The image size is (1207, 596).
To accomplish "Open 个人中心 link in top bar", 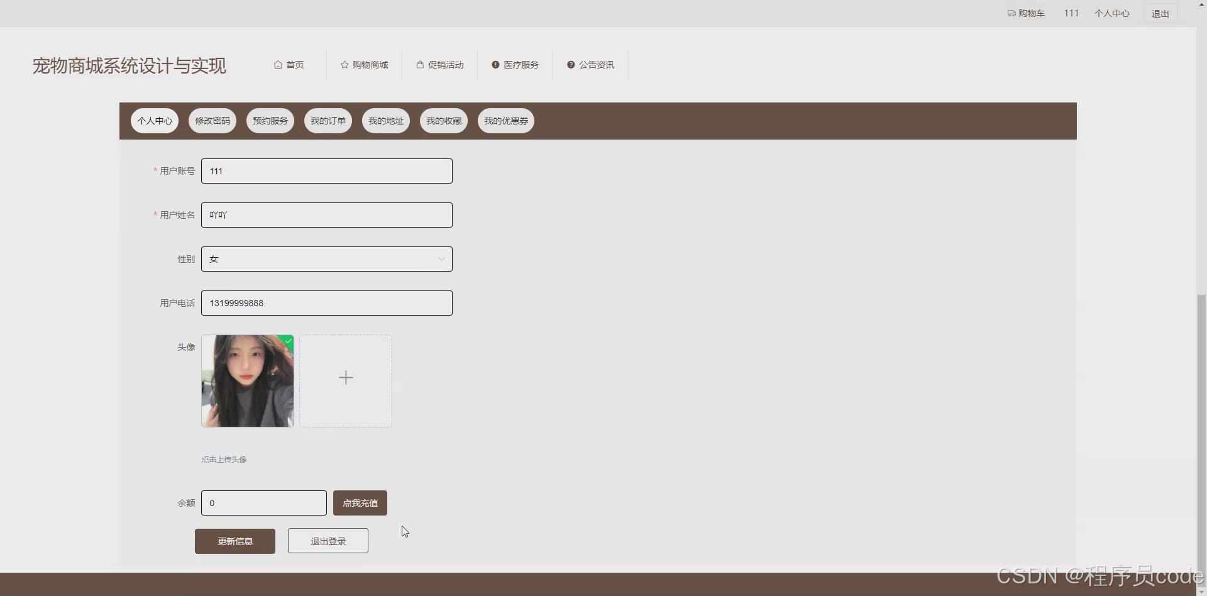I will coord(1111,13).
